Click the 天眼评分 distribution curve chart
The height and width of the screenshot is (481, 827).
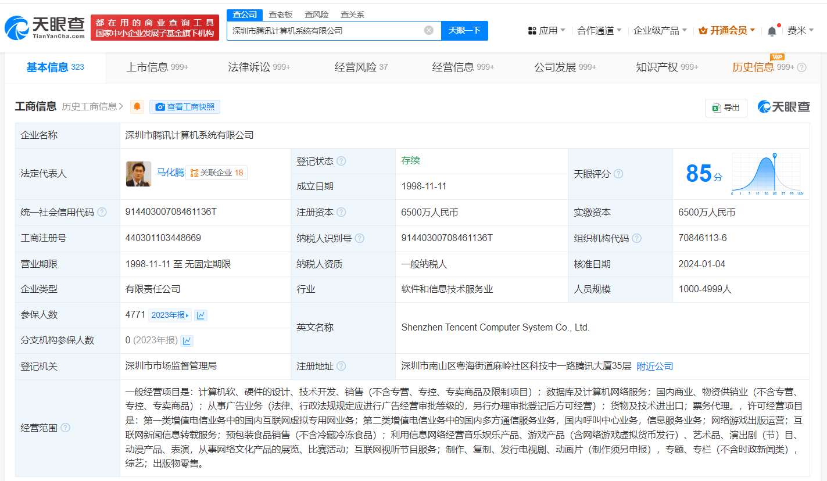pos(767,174)
